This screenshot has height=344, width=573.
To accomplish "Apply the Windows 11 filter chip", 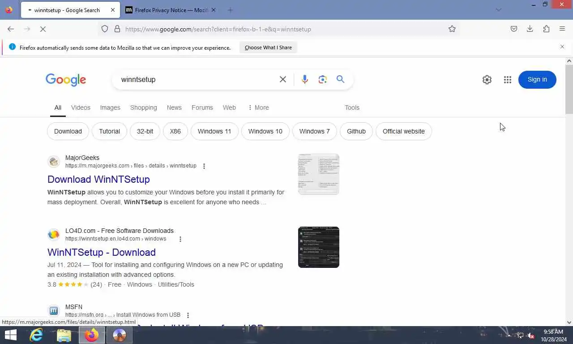I will tap(214, 131).
